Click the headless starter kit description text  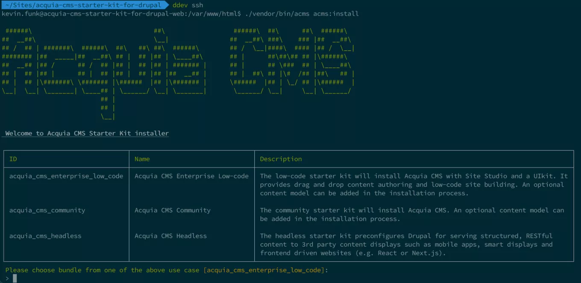tap(406, 244)
